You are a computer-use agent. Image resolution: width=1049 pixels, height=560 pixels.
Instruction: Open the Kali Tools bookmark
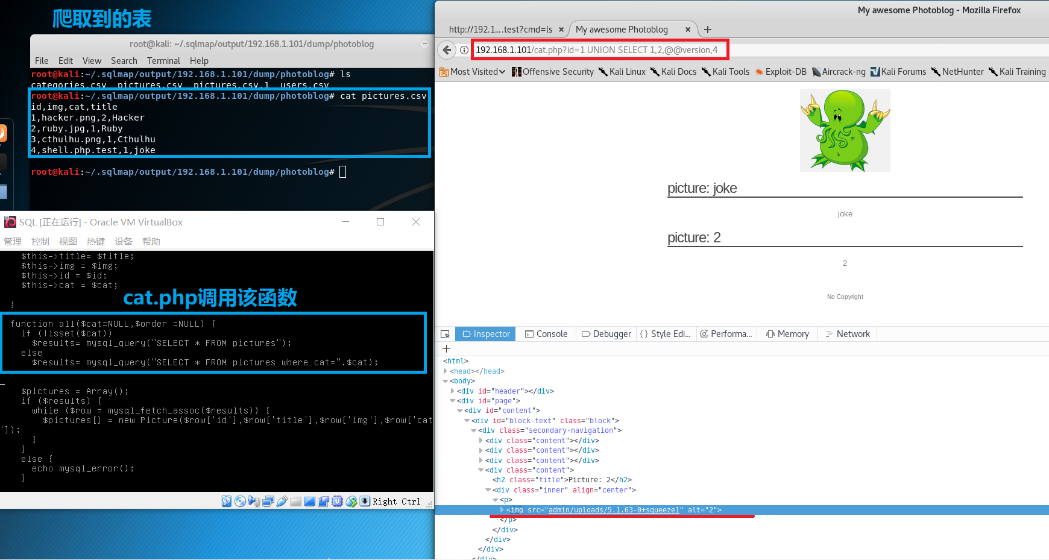click(725, 72)
